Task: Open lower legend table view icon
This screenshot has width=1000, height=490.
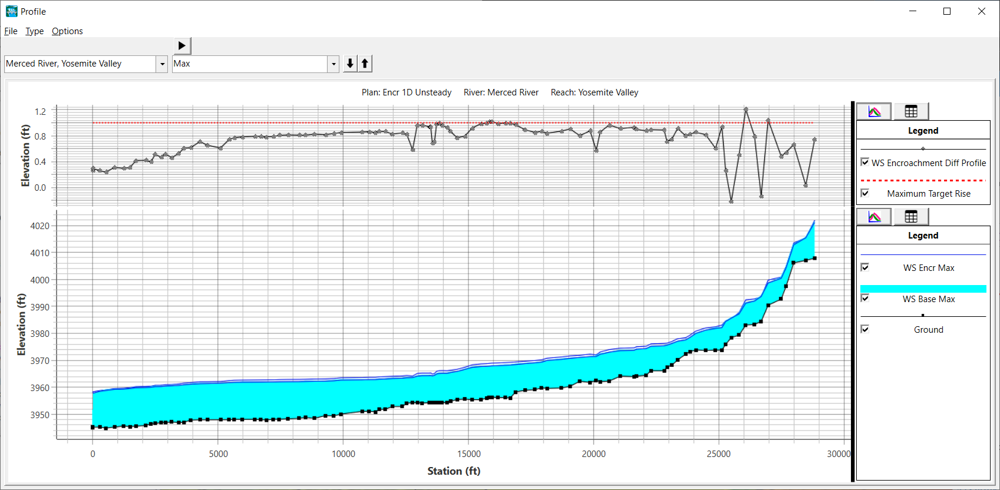Action: (x=911, y=217)
